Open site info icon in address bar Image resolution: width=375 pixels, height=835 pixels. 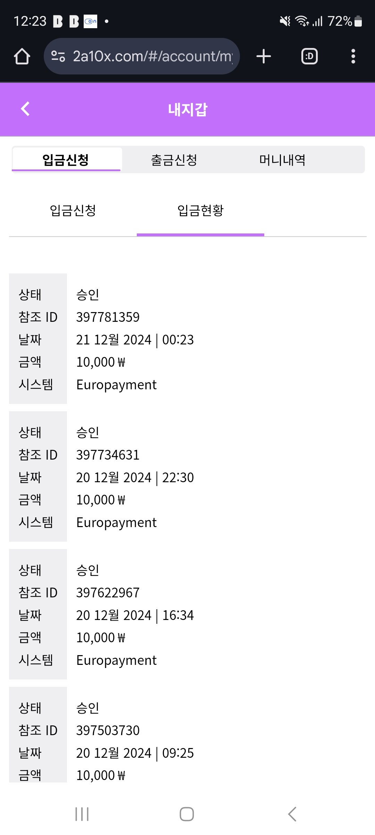tap(58, 56)
